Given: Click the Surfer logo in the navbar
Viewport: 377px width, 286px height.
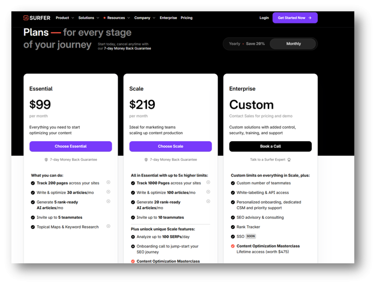Looking at the screenshot, I should point(36,18).
